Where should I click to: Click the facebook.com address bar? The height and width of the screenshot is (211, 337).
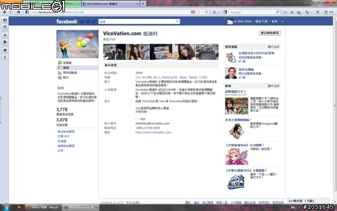click(x=107, y=12)
